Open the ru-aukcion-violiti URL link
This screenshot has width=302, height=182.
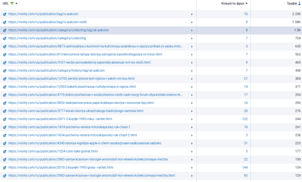(48, 22)
